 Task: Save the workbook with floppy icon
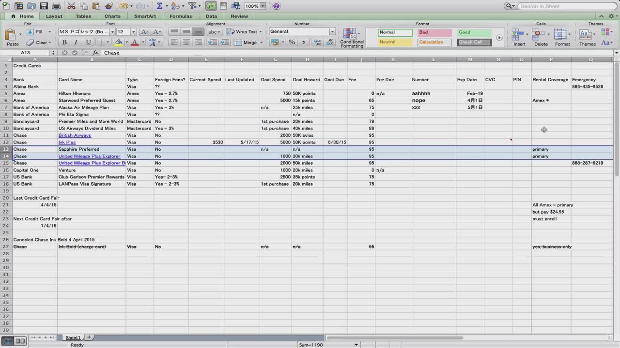pyautogui.click(x=44, y=6)
